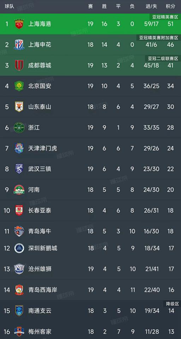Click the 亚冠精英赛区 zone label
The image size is (181, 339).
tap(165, 17)
